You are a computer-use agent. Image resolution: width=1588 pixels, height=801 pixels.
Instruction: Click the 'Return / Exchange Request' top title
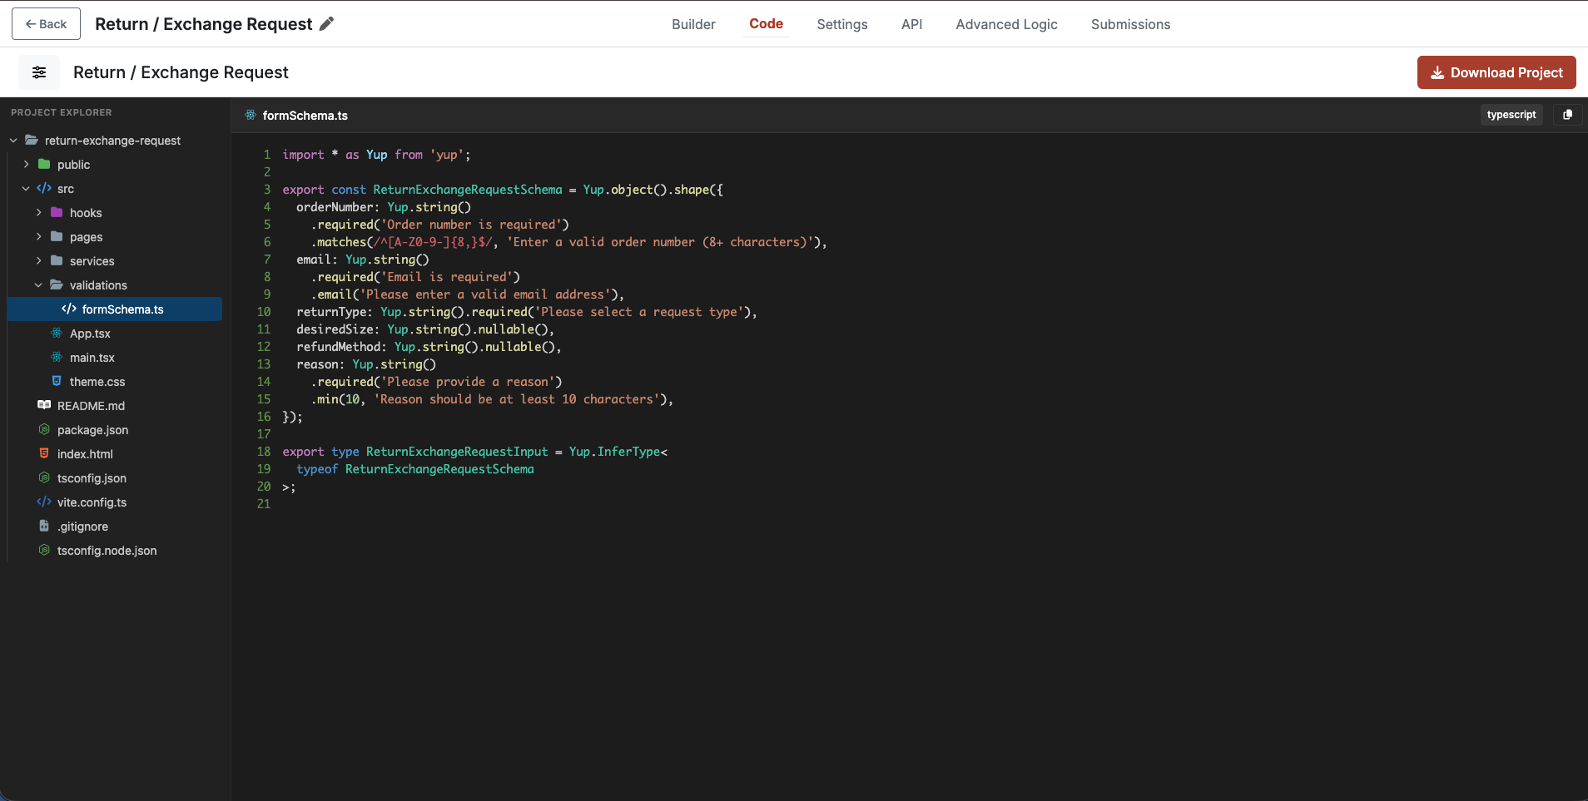point(203,24)
